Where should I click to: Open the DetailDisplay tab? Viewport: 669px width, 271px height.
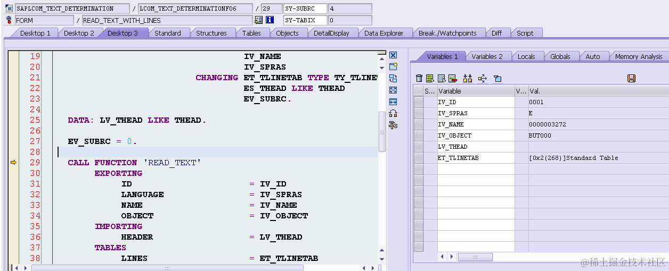331,33
